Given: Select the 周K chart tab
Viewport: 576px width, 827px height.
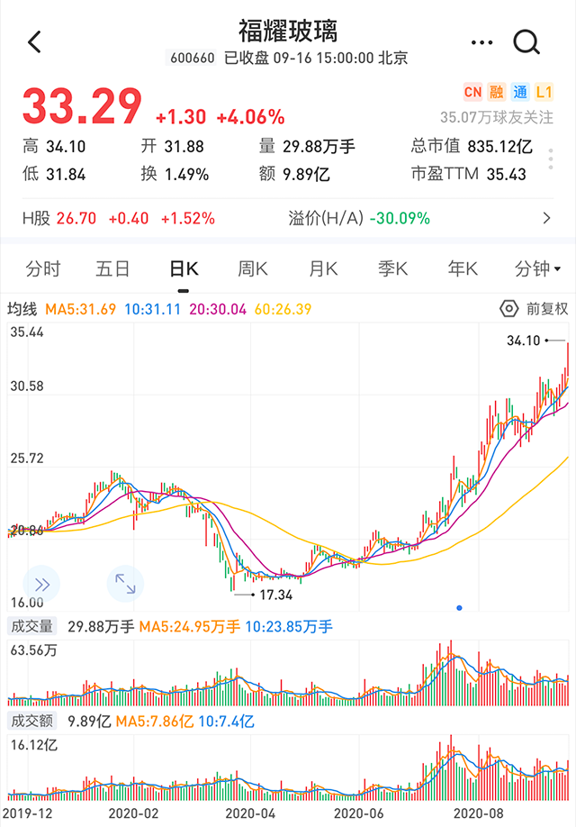Looking at the screenshot, I should coord(252,269).
